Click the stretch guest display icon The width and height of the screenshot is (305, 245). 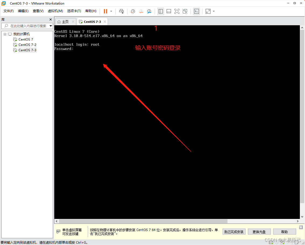tap(208, 11)
